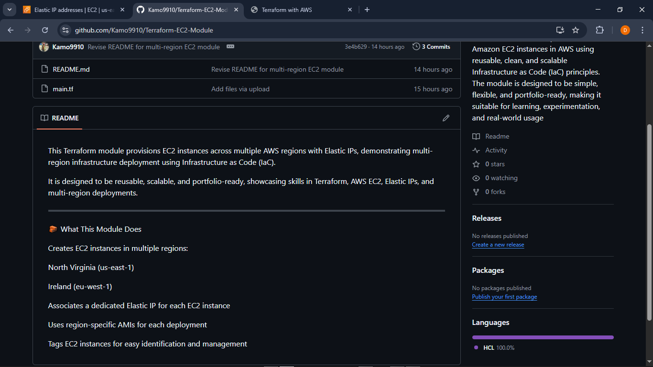Click the purple HCL language bar
The height and width of the screenshot is (367, 653).
point(543,337)
